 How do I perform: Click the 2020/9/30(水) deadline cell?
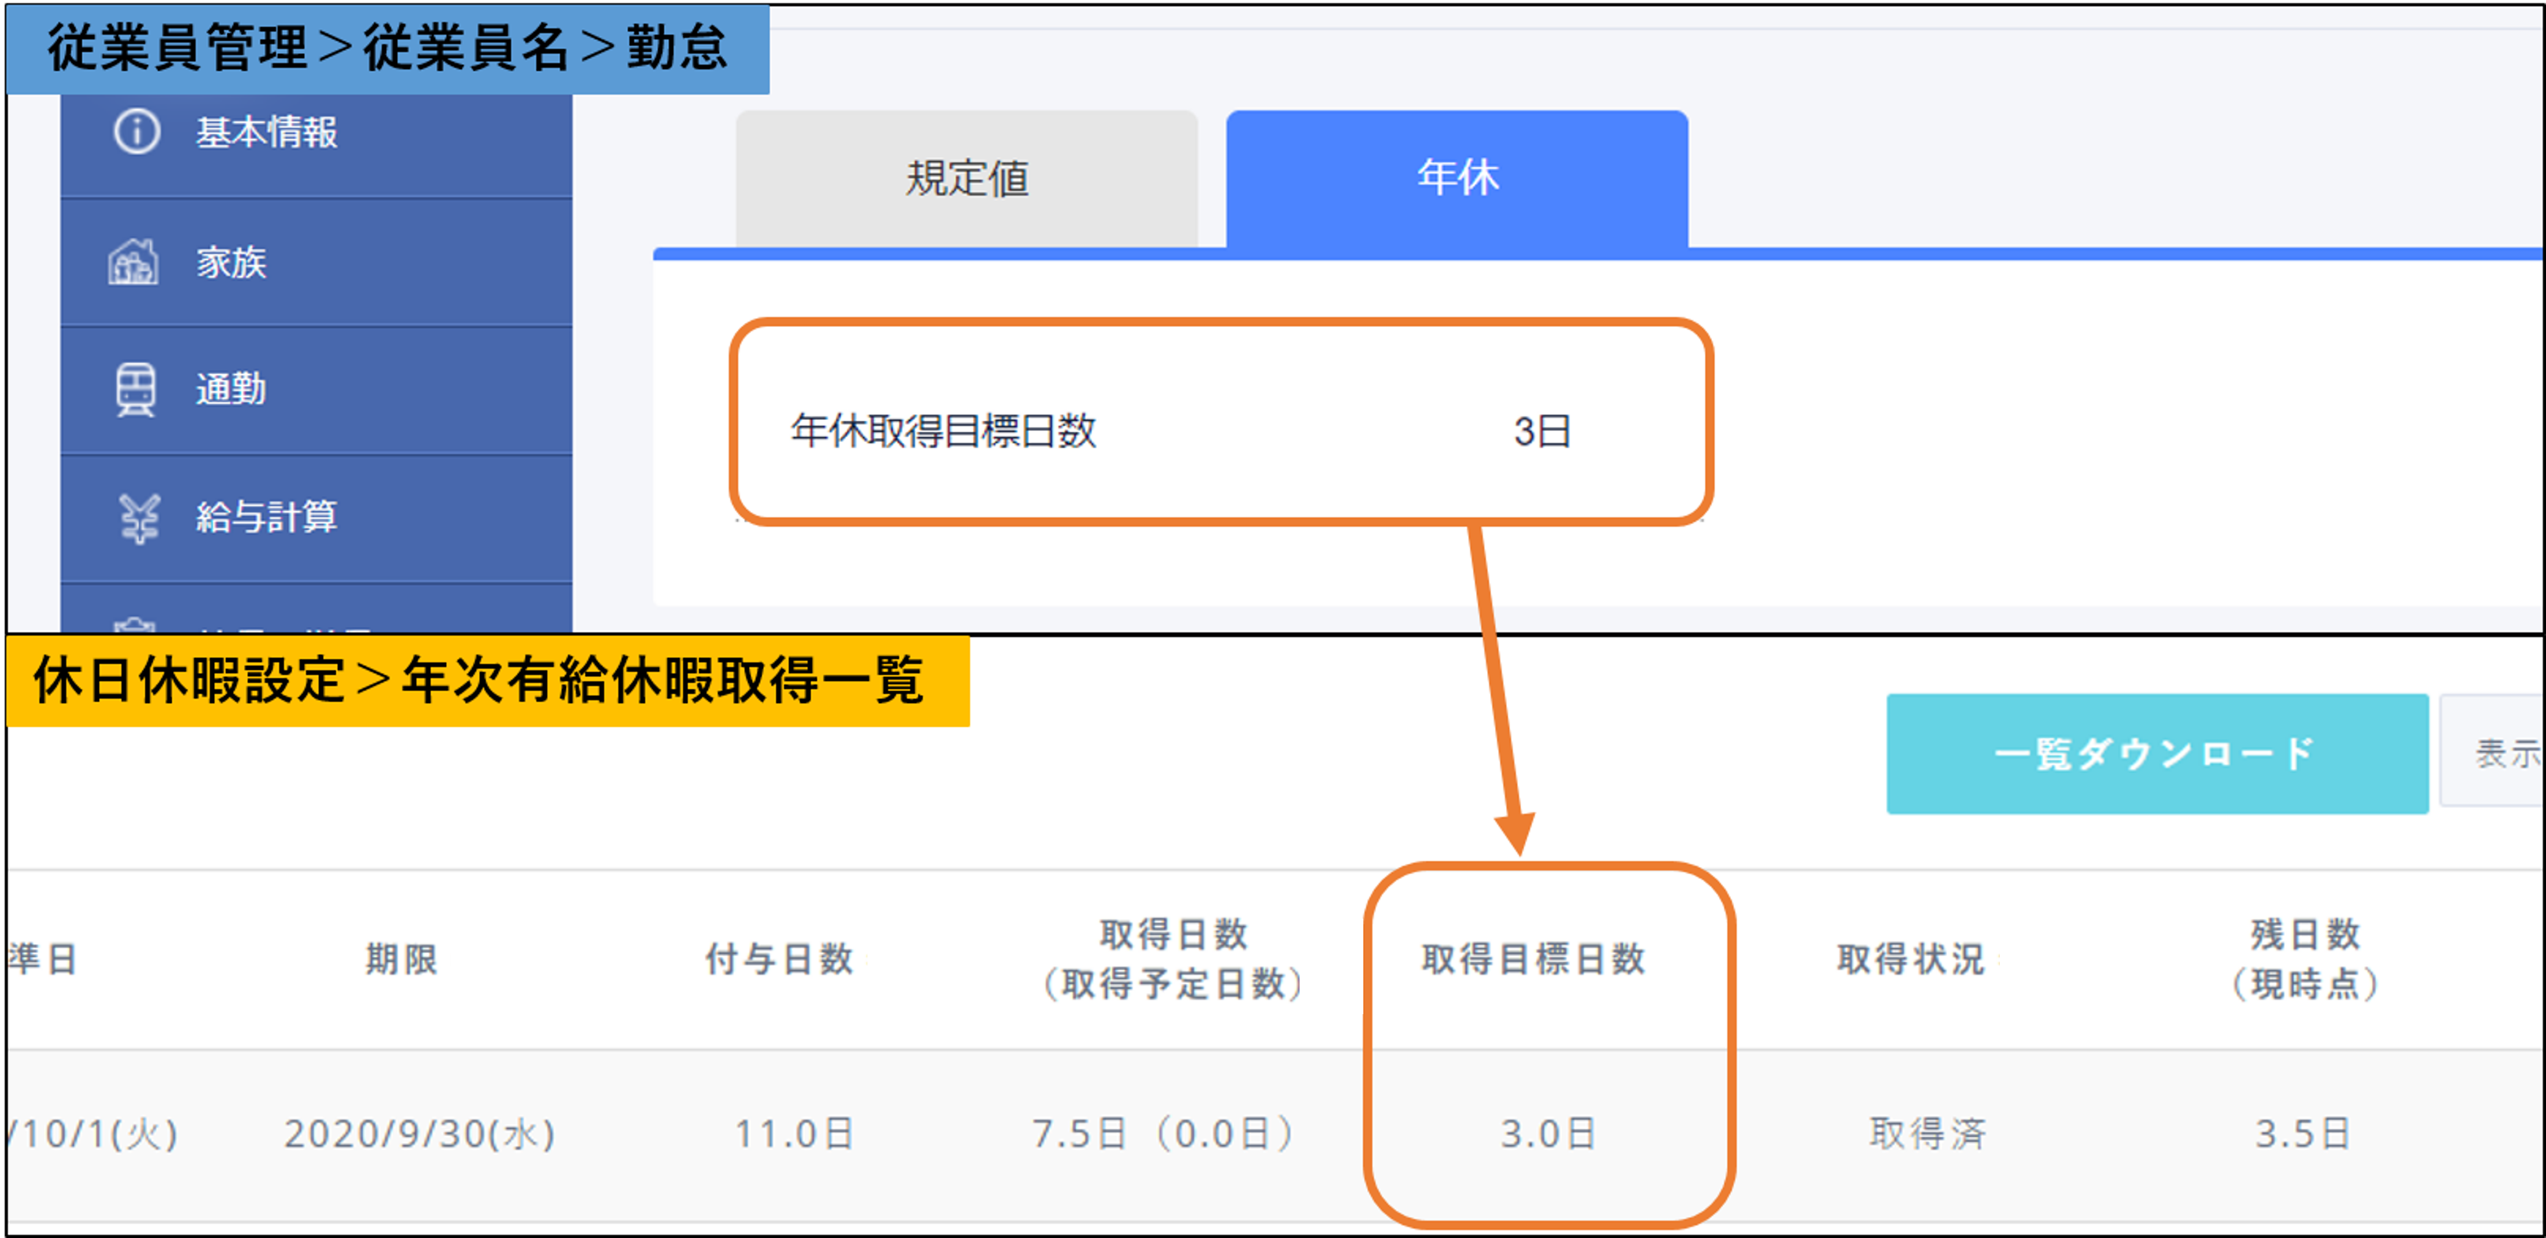pyautogui.click(x=419, y=1133)
